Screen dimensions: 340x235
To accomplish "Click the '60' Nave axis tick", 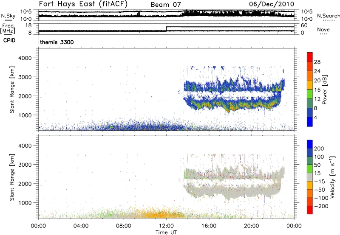I will (304, 25).
